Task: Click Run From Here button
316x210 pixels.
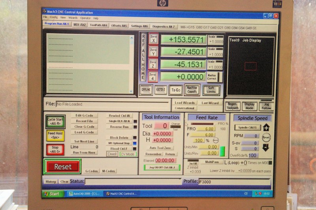Action: click(x=84, y=152)
